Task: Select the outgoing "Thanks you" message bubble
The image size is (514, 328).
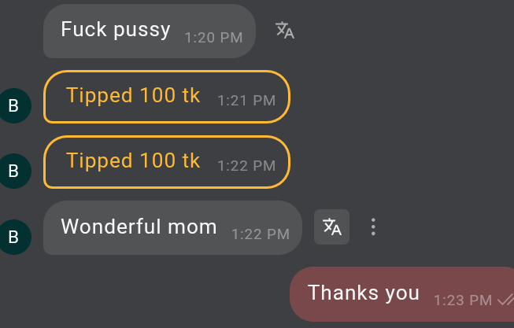Action: coord(401,294)
